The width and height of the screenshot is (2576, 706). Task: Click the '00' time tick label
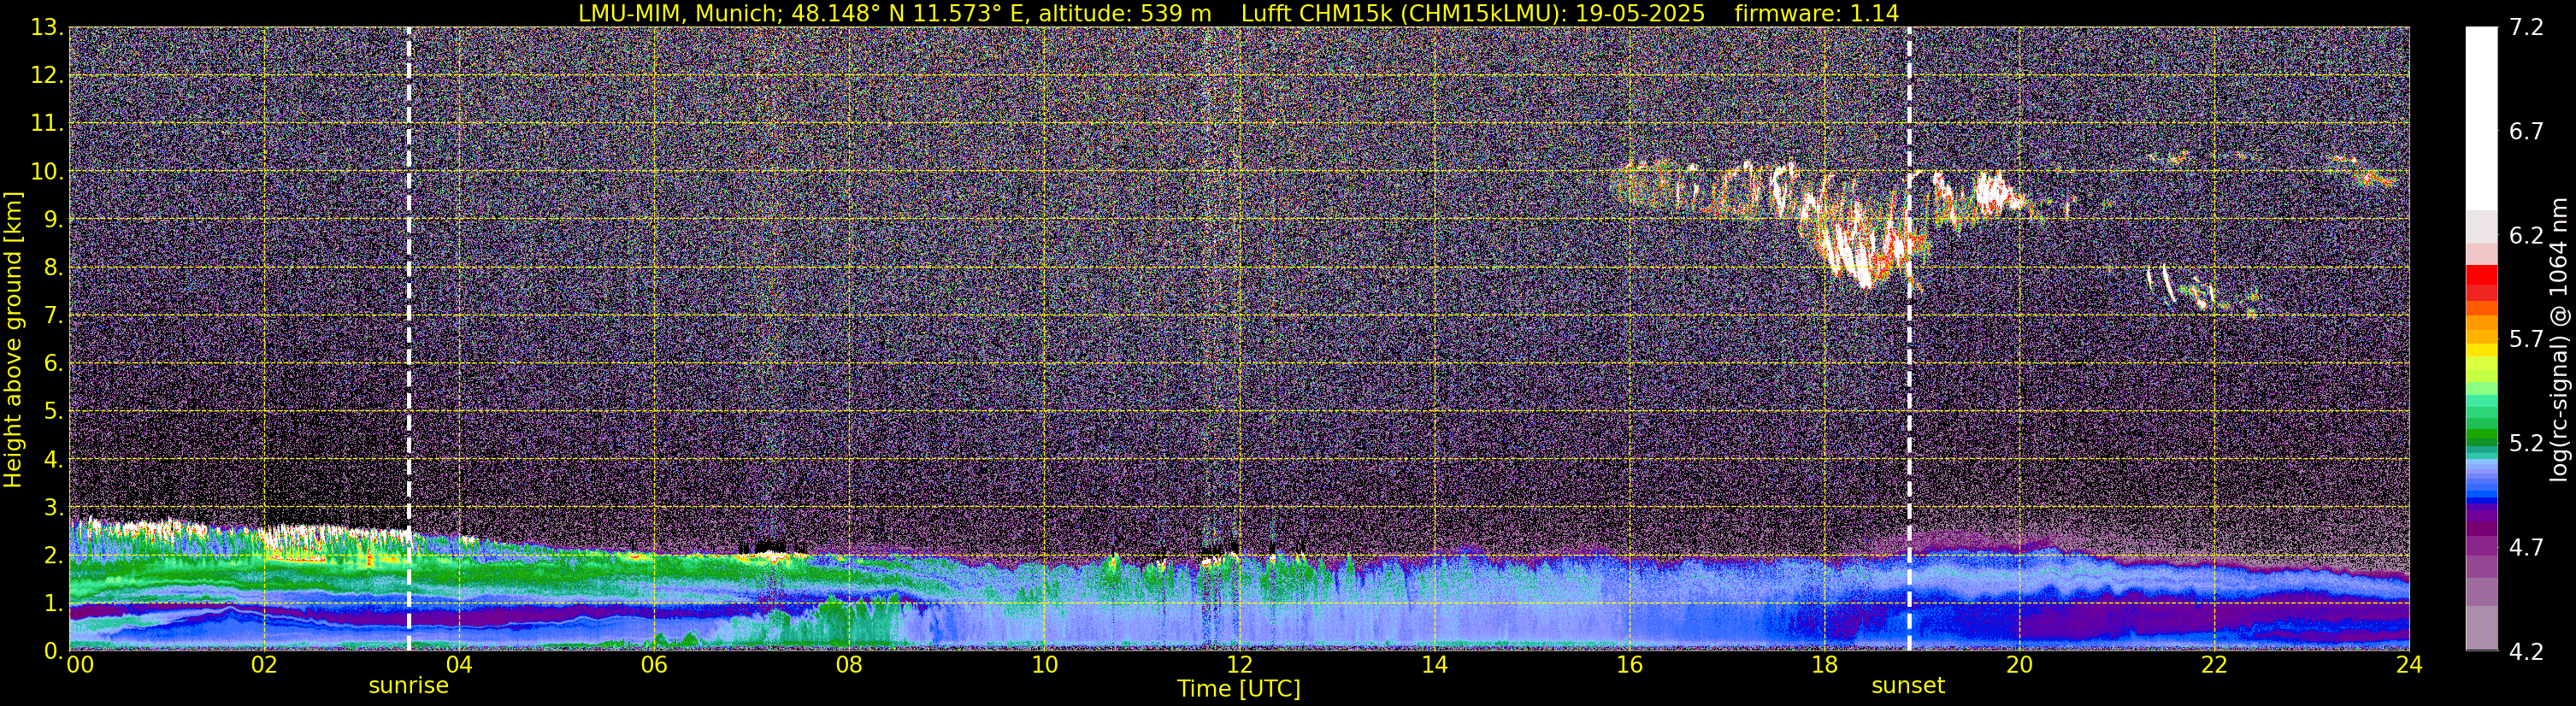point(80,665)
